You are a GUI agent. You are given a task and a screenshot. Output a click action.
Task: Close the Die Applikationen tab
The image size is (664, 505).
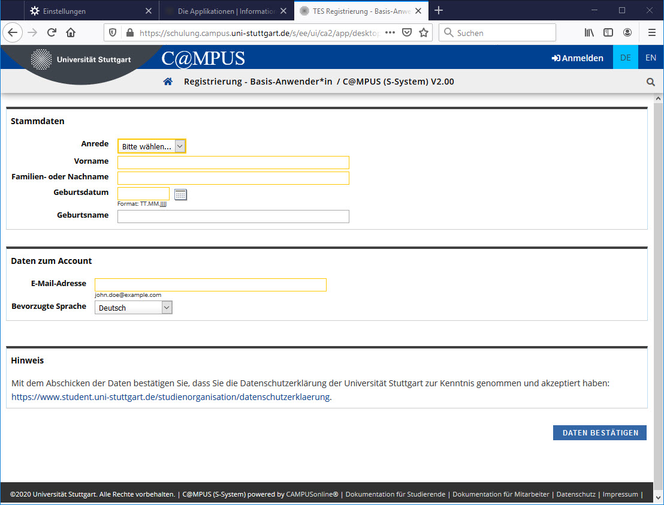tap(283, 11)
